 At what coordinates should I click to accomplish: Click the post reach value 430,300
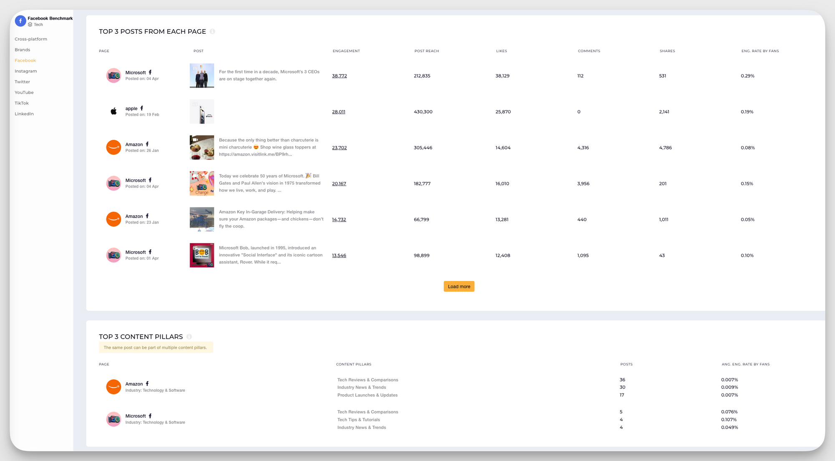pyautogui.click(x=423, y=112)
